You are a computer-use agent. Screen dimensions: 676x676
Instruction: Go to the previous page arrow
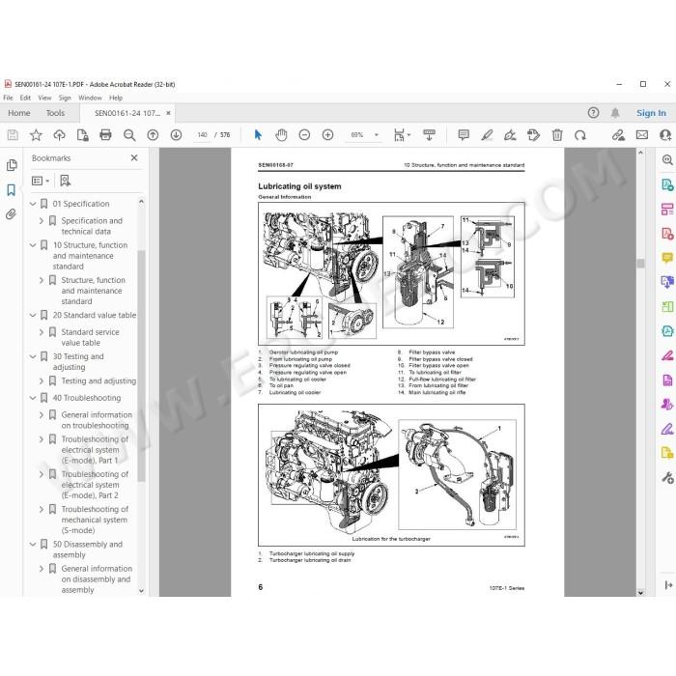(153, 135)
